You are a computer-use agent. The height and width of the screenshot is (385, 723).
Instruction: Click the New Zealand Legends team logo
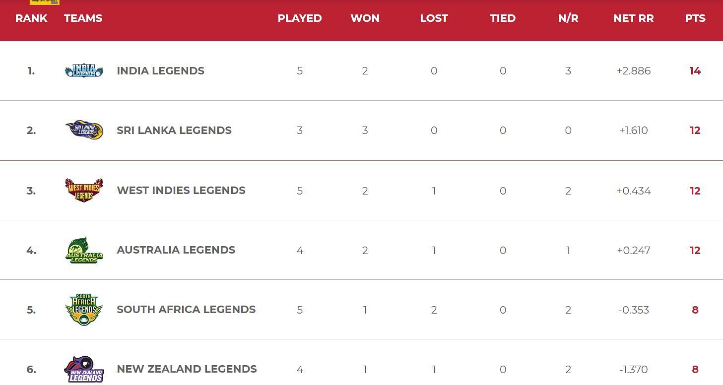coord(84,369)
